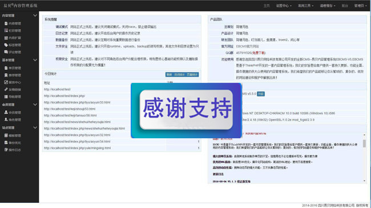Open the 内容管理 page icon in sidebar list
This screenshot has height=208, width=371.
pyautogui.click(x=6, y=23)
